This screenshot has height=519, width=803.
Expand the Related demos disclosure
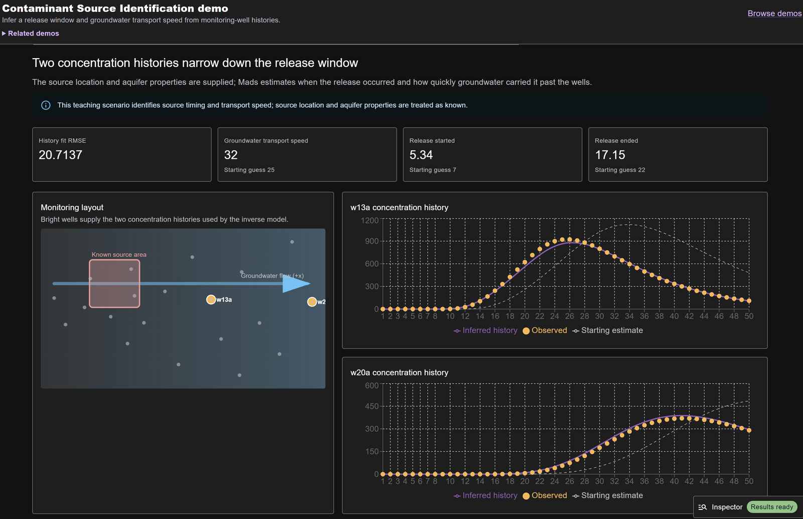(31, 33)
